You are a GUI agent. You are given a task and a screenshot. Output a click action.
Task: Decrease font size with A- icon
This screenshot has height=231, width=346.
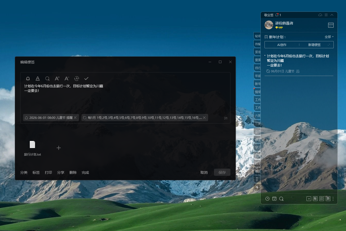(67, 79)
